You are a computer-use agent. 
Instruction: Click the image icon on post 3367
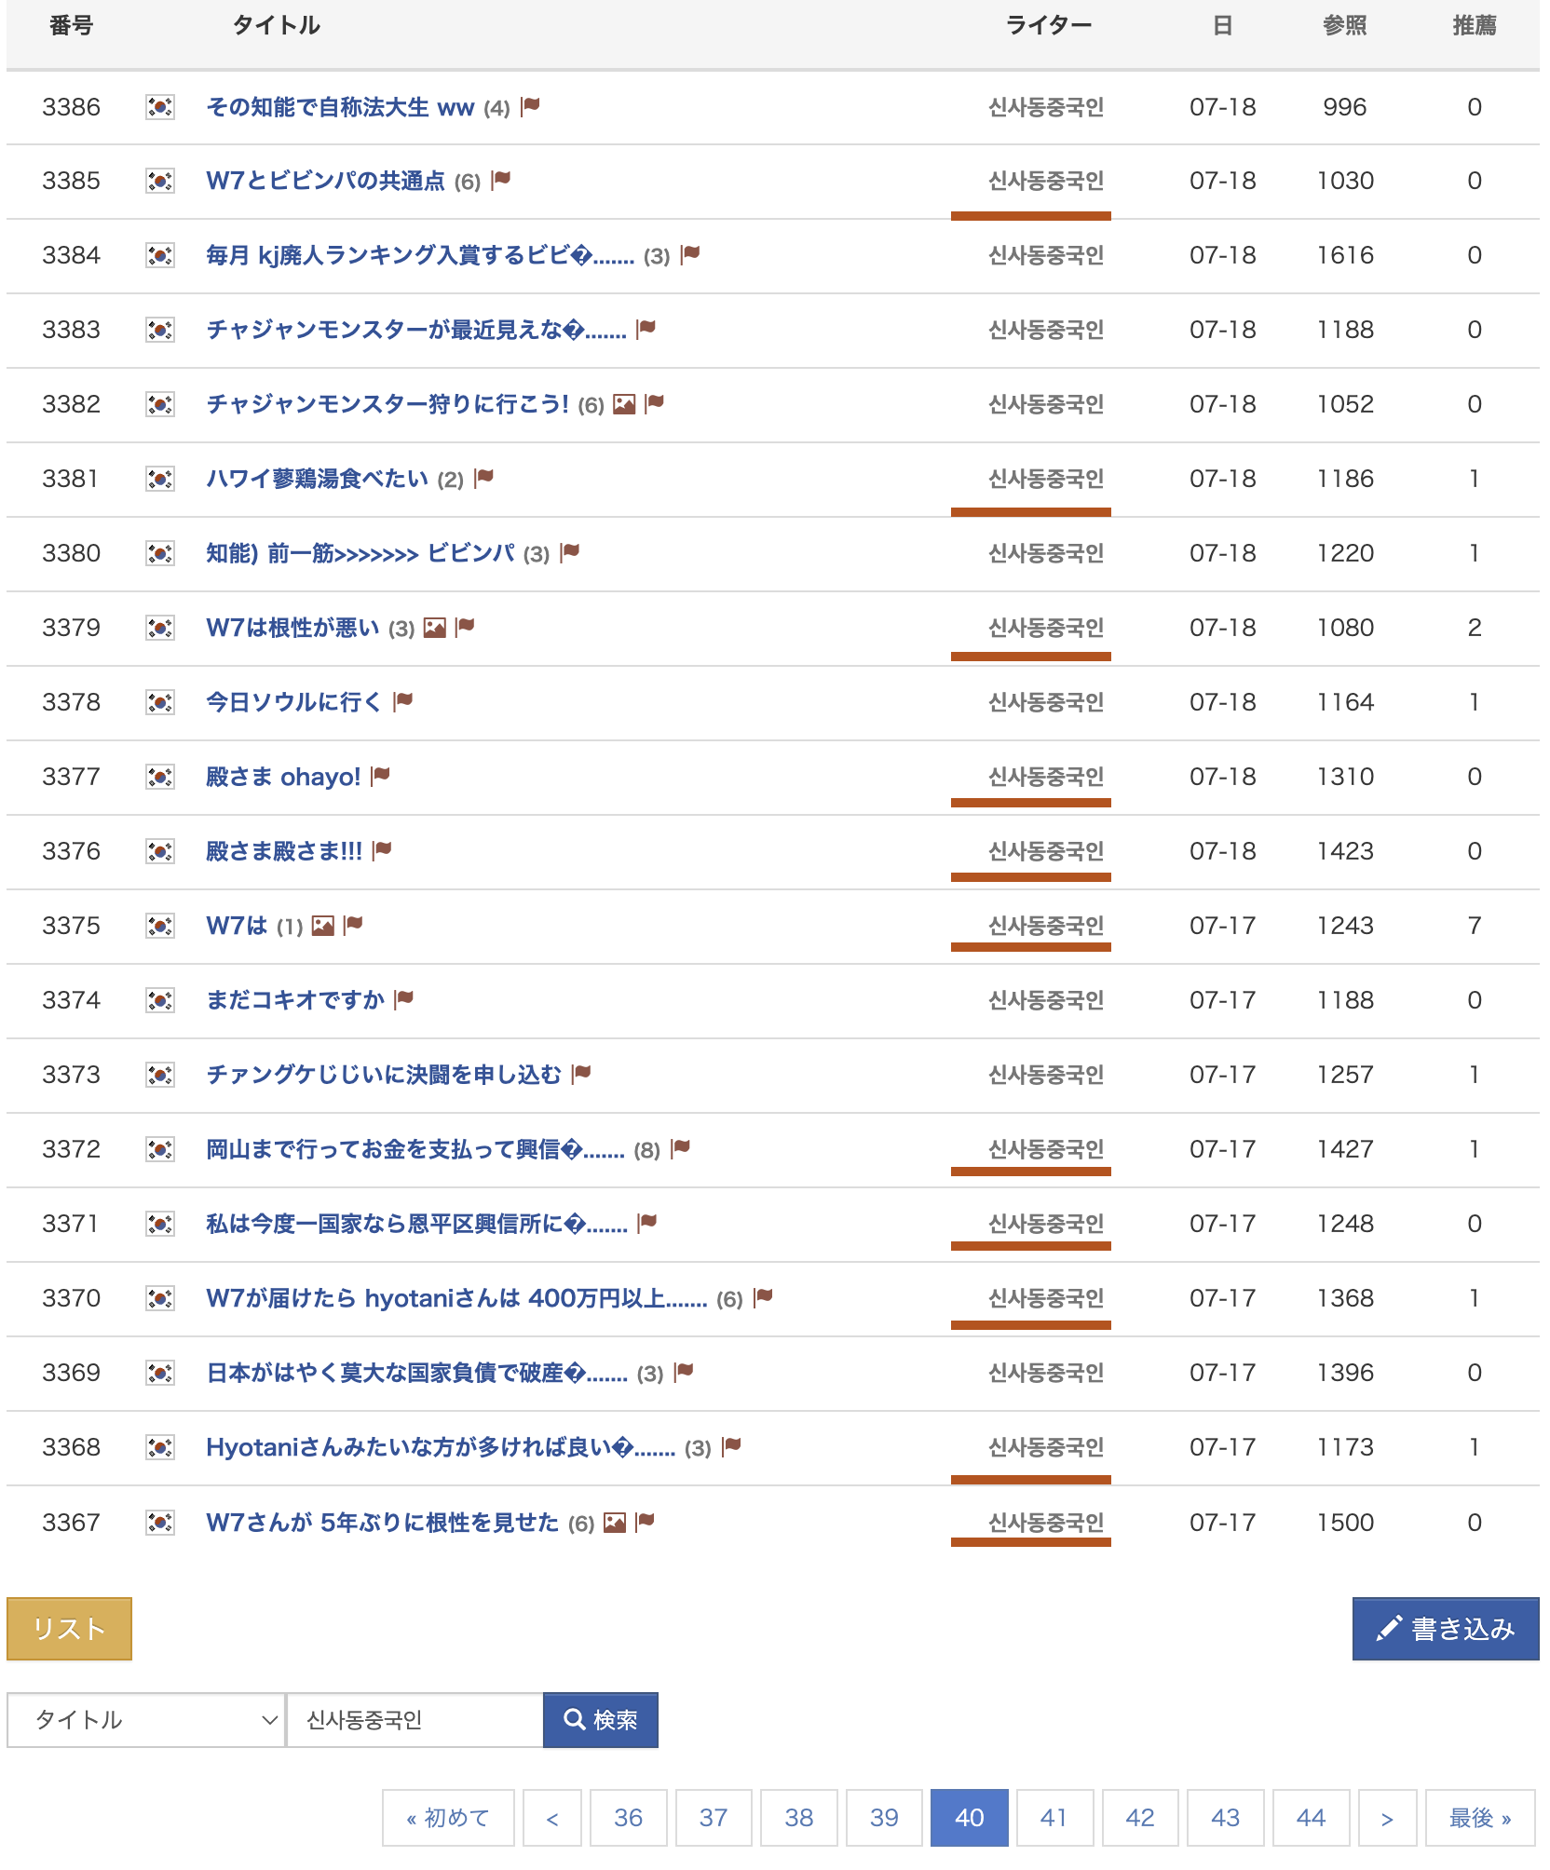pos(615,1523)
